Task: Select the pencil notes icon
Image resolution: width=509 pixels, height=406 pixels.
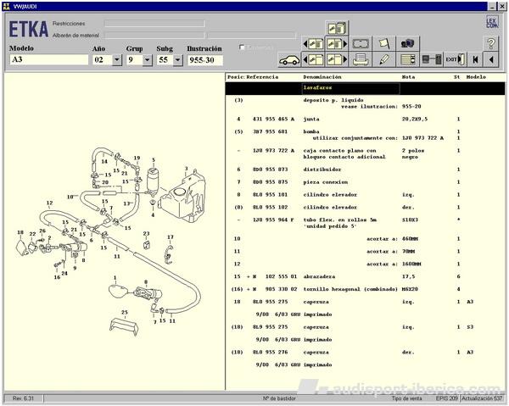Action: coord(384,60)
